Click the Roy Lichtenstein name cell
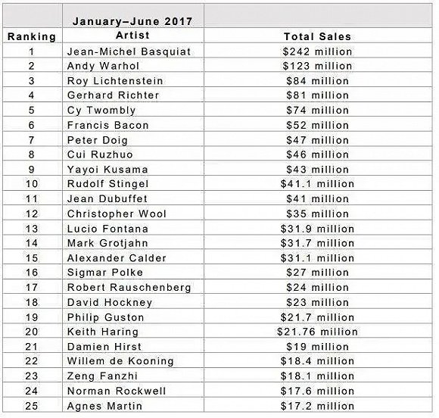Screen dimensions: 439x418 click(x=133, y=80)
